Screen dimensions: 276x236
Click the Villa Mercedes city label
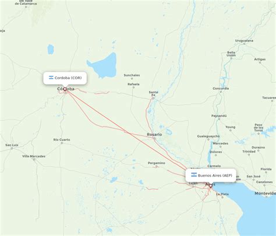[x=34, y=156]
